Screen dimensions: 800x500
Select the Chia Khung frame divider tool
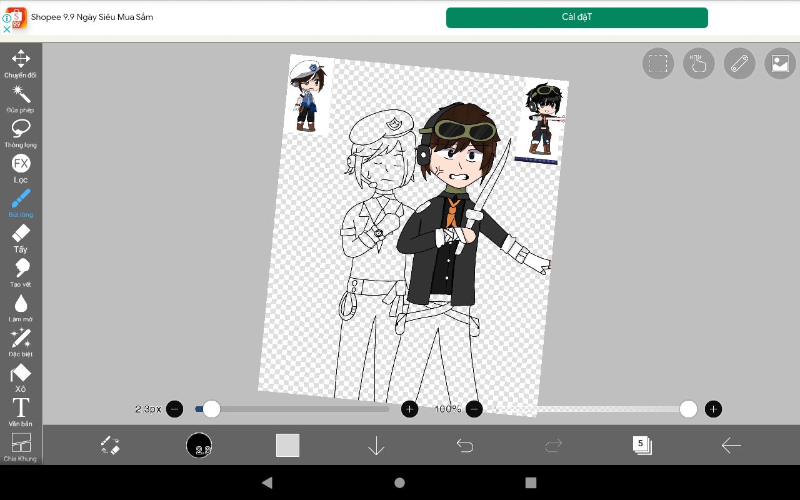coord(21,447)
